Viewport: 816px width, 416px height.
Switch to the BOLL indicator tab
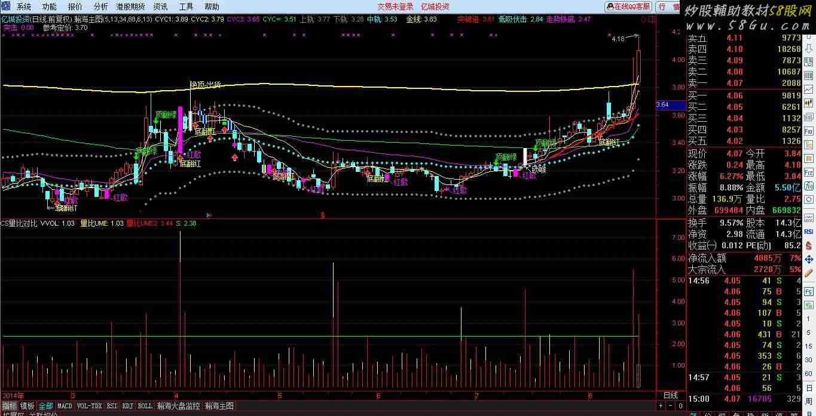click(x=145, y=406)
